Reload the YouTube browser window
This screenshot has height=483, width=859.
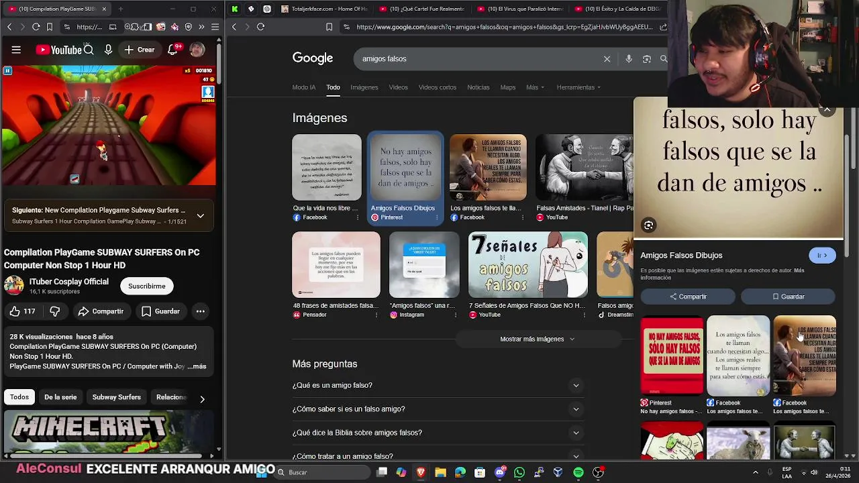click(36, 27)
